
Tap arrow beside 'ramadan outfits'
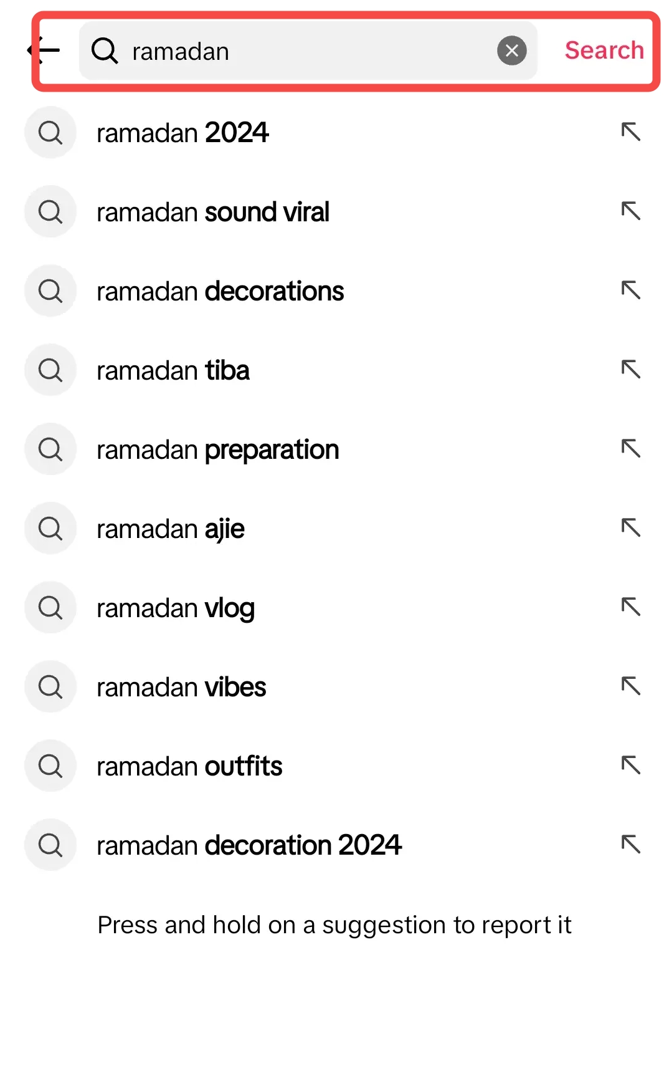[630, 766]
